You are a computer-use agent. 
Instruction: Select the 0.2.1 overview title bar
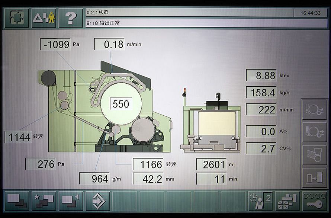pyautogui.click(x=189, y=13)
